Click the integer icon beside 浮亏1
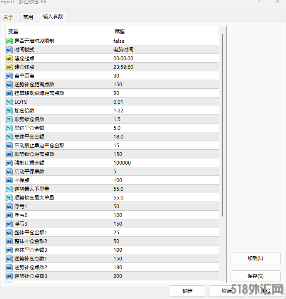286x299 pixels. point(10,207)
